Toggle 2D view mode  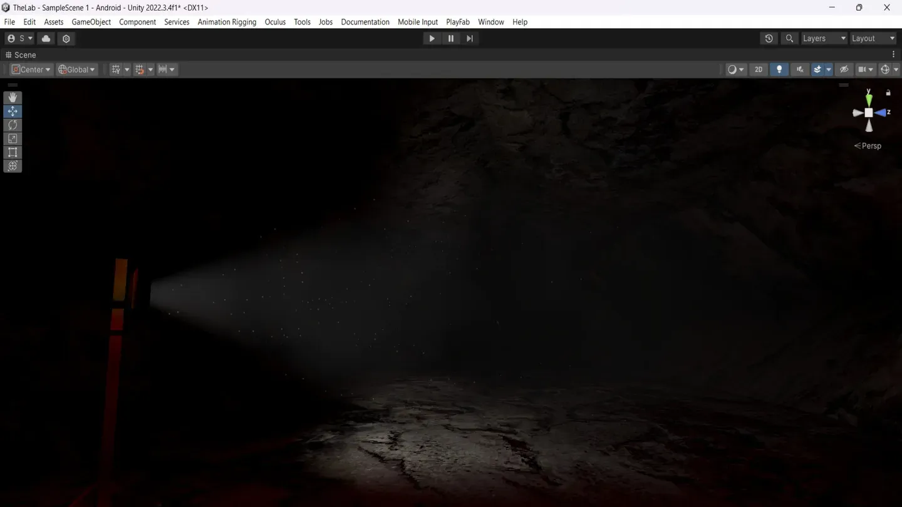(x=759, y=69)
